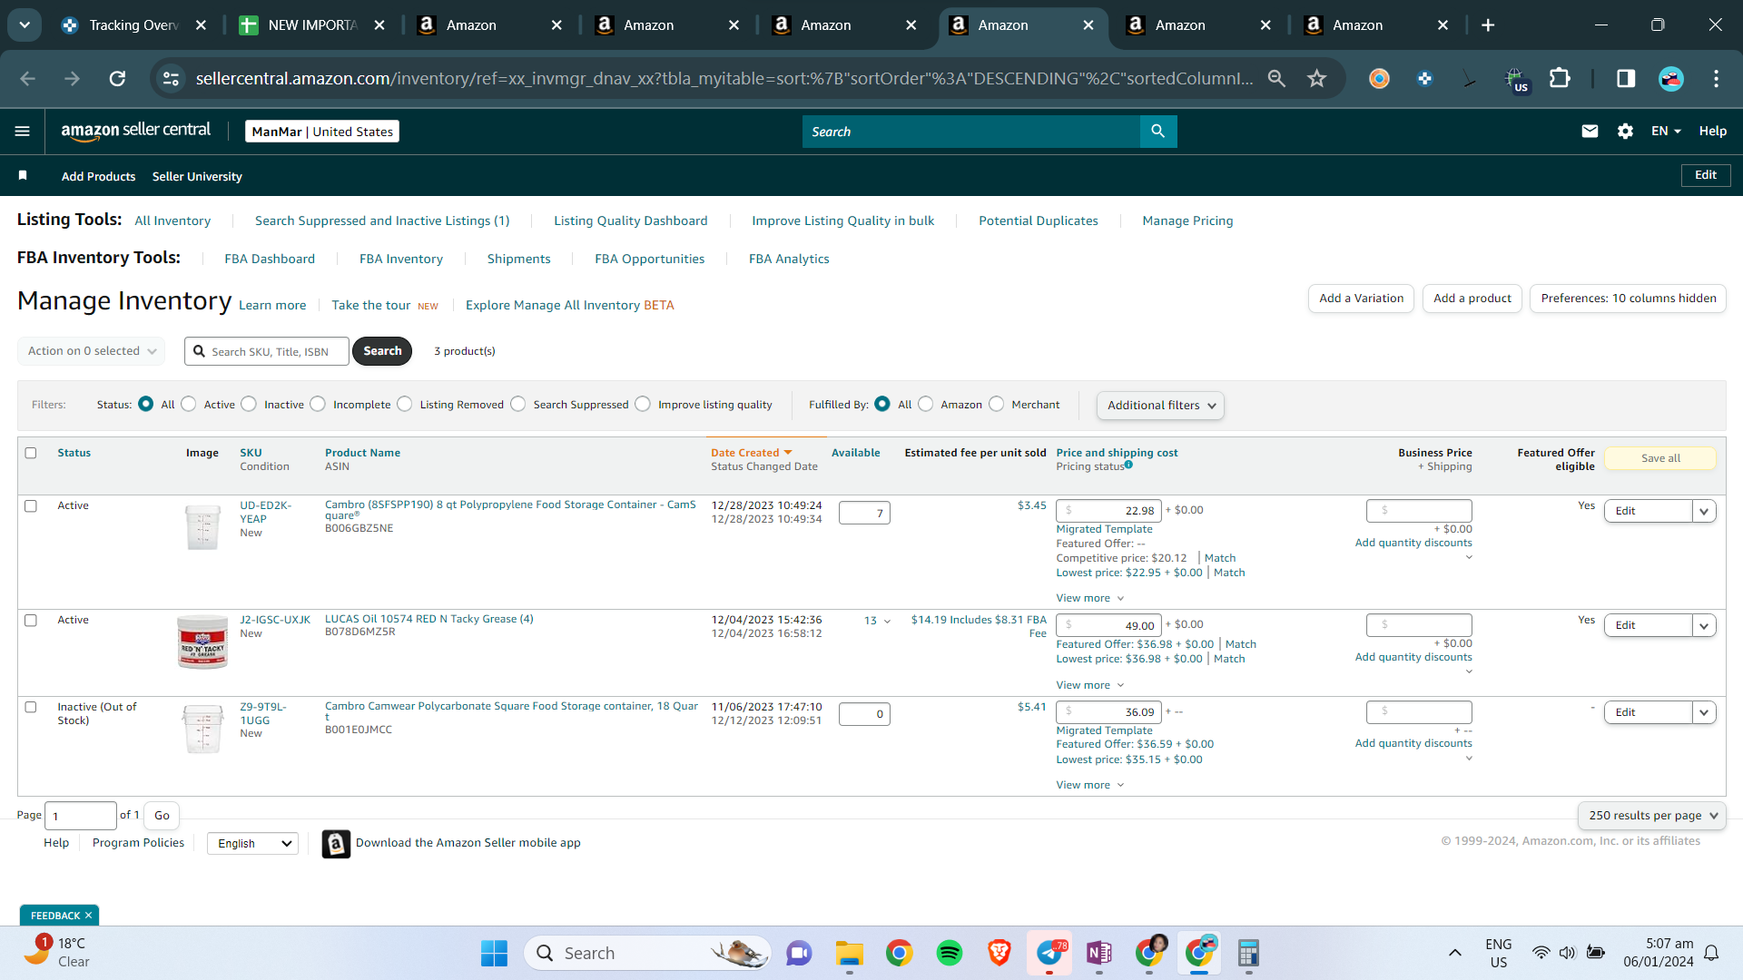Open the English language dropdown in footer
The image size is (1743, 980).
(252, 844)
